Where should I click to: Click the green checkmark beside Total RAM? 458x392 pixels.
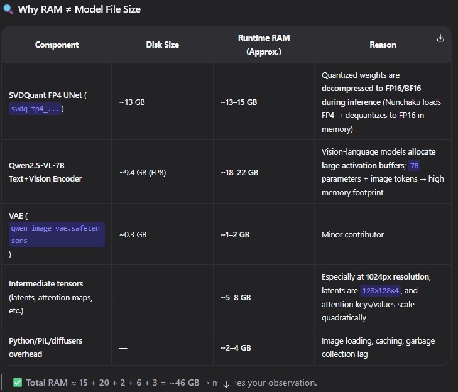coord(18,383)
